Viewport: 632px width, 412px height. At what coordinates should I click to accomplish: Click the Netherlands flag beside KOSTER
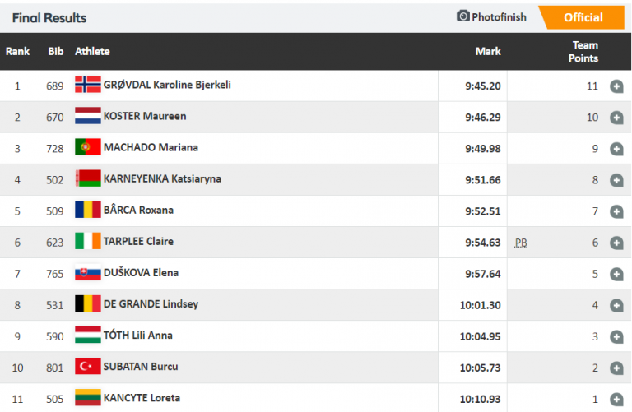pos(87,116)
